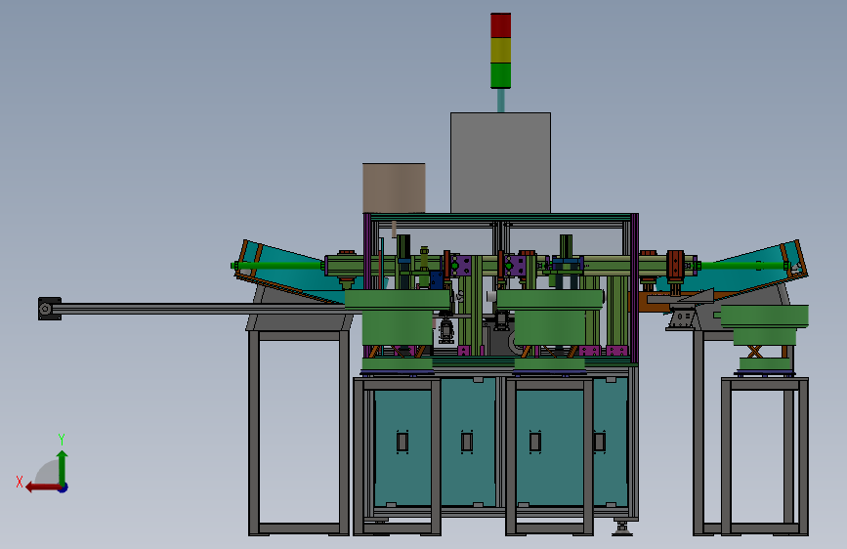This screenshot has width=847, height=549.
Task: Select the left tilted teal hopper tray
Action: coord(292,273)
